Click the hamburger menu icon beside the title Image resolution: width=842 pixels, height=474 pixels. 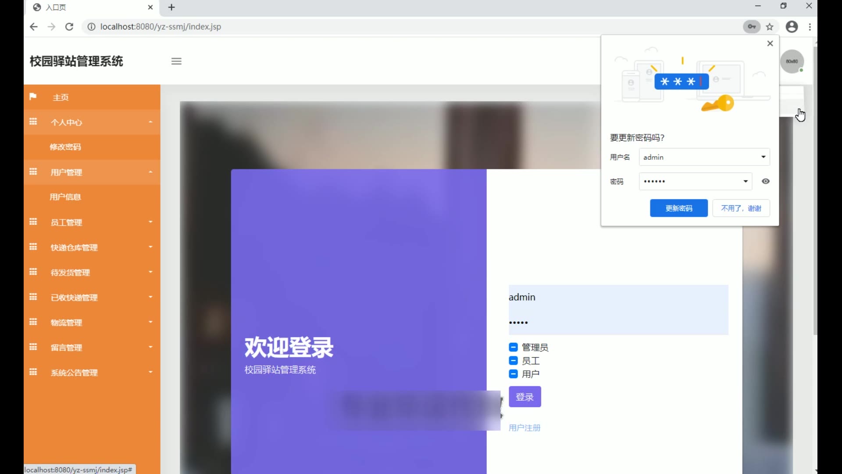176,61
